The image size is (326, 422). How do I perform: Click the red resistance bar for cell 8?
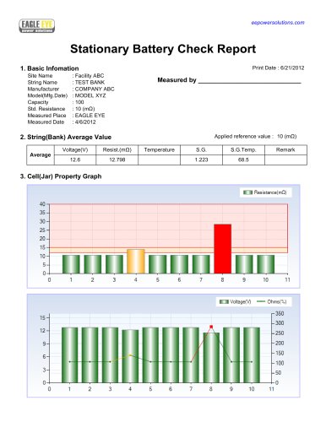point(223,249)
